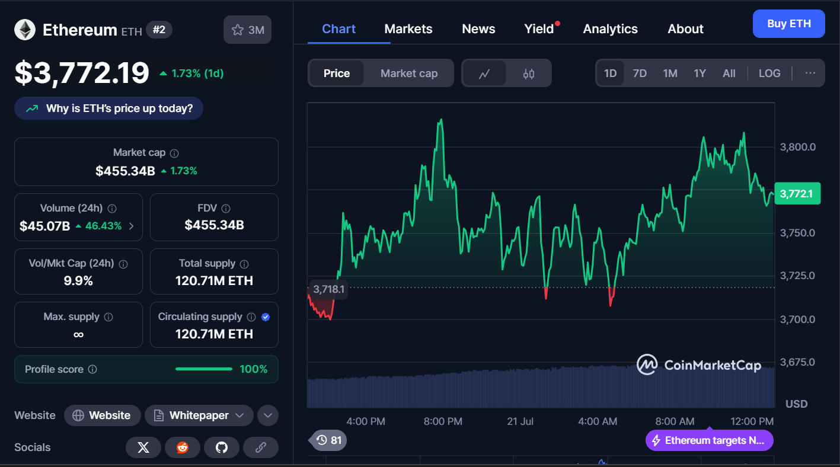Click the $455.34B Market cap value
The height and width of the screenshot is (467, 840).
point(125,171)
